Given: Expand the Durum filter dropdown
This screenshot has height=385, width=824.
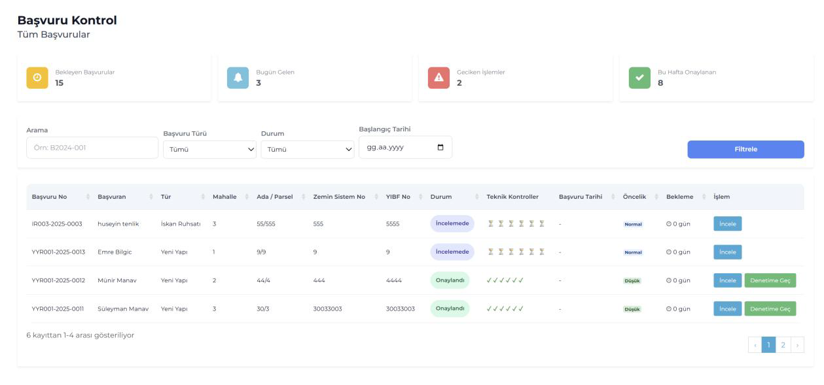Looking at the screenshot, I should (307, 149).
